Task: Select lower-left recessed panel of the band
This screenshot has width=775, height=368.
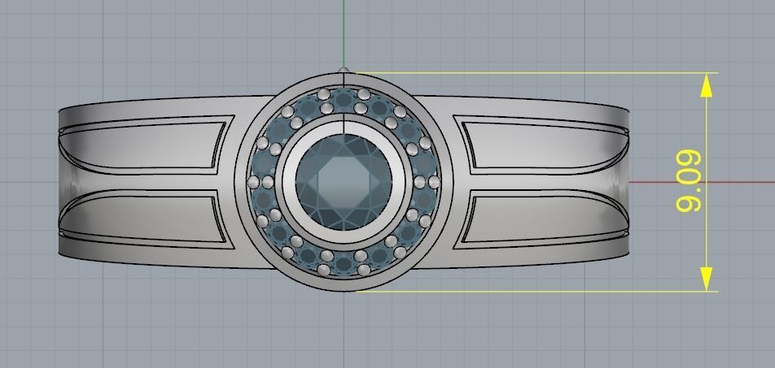Action: (x=142, y=219)
